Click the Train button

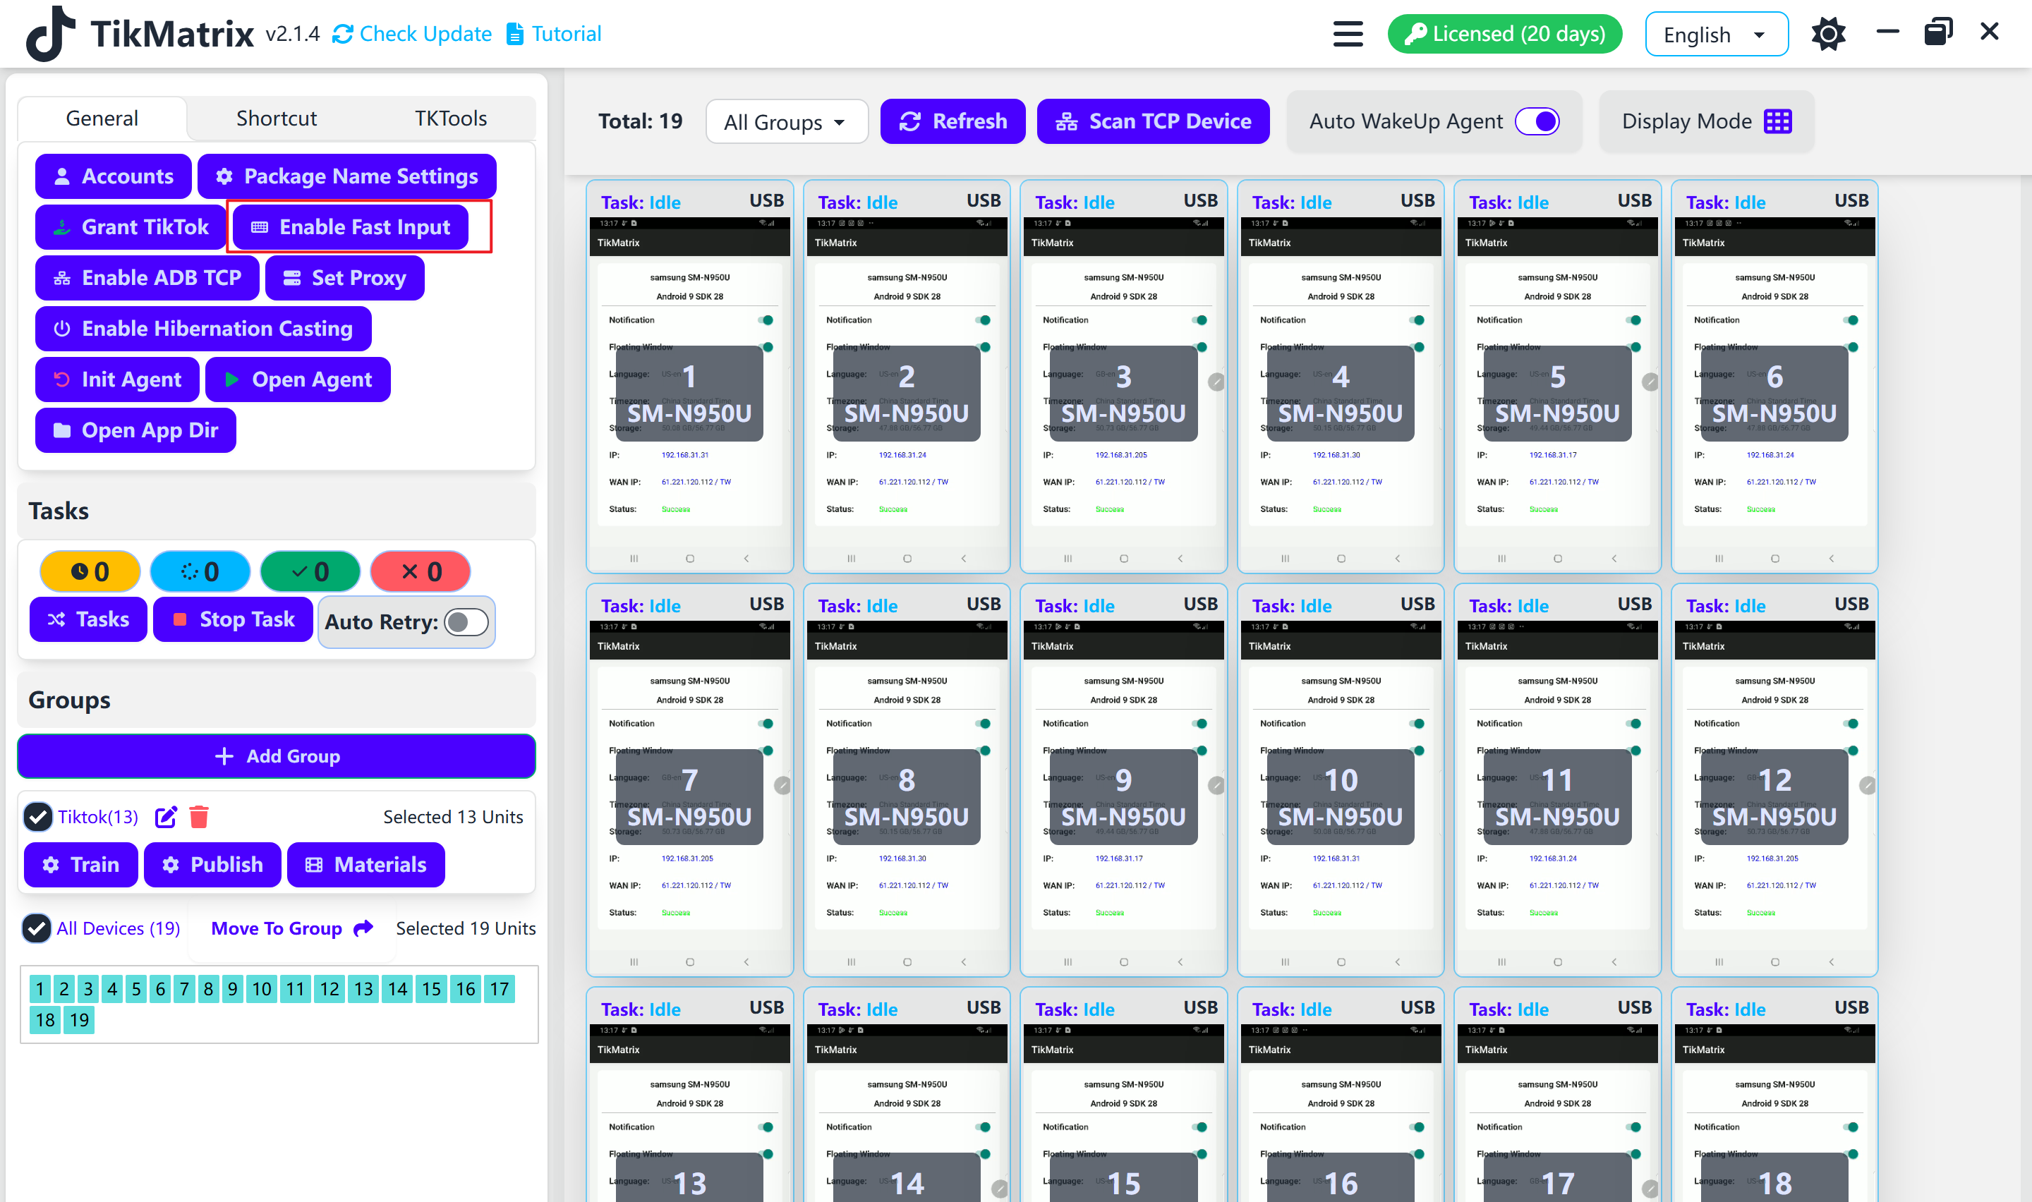(81, 865)
